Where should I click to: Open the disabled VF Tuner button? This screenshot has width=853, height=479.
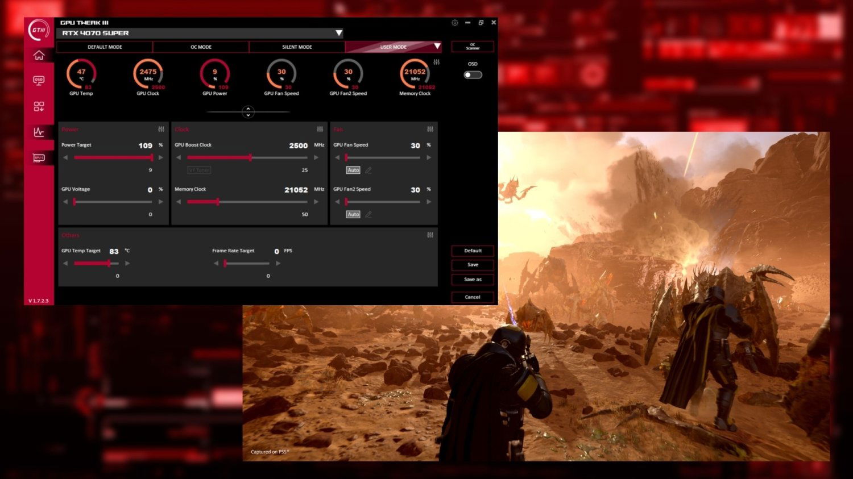coord(199,170)
